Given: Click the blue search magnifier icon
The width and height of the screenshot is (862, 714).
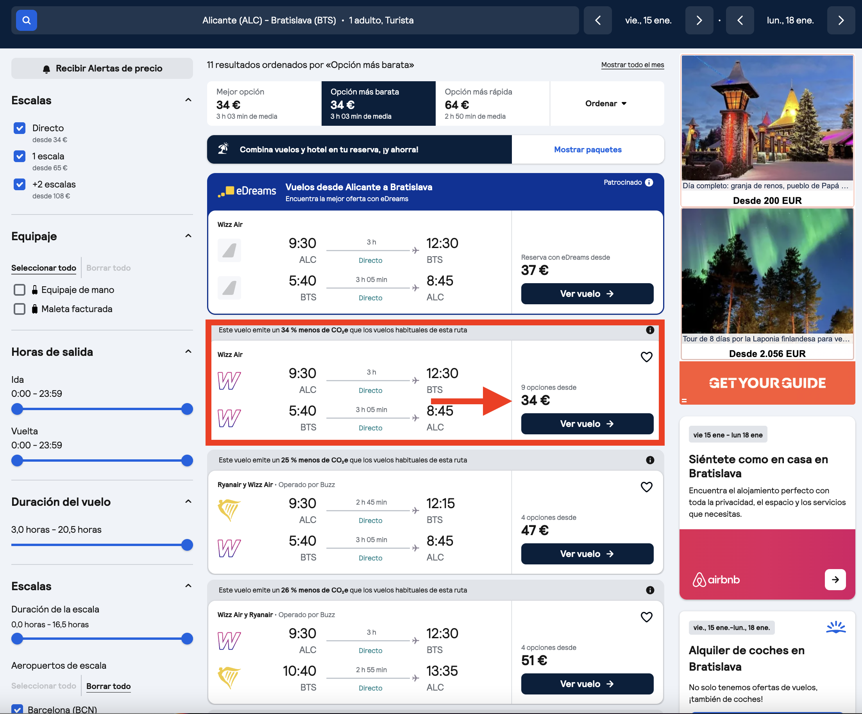Looking at the screenshot, I should (x=26, y=20).
